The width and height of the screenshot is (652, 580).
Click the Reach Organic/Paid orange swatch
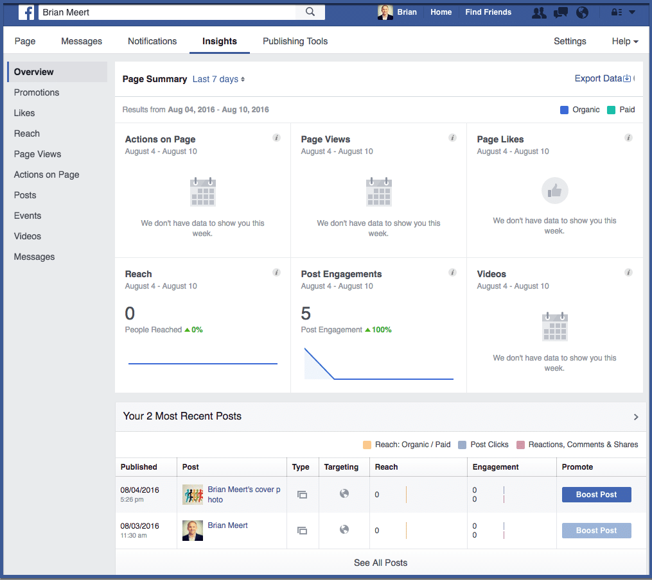pos(367,445)
